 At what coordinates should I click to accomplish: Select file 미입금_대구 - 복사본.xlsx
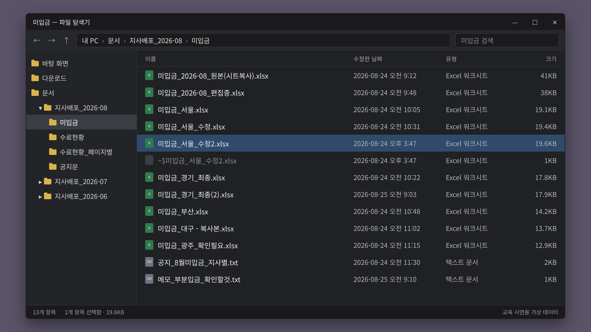pyautogui.click(x=351, y=228)
